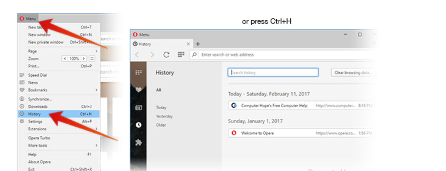Expand the Page submenu

[96, 51]
